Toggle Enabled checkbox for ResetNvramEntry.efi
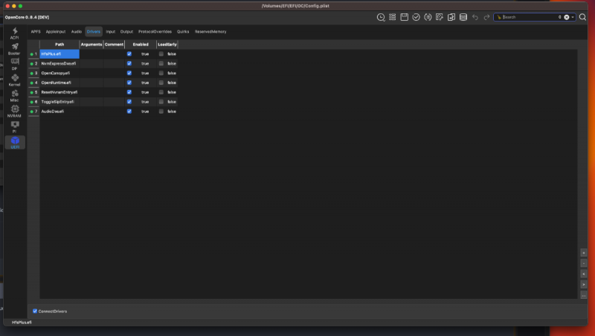 click(129, 92)
